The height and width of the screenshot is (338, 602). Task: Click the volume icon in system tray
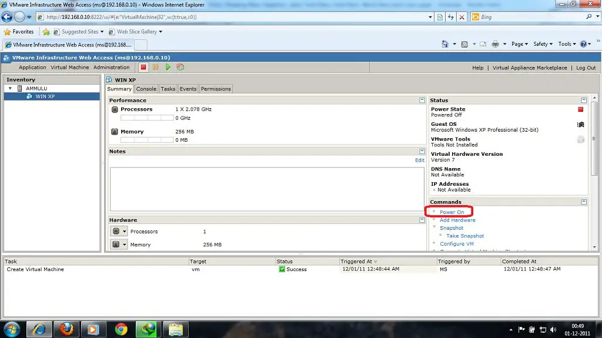point(553,330)
